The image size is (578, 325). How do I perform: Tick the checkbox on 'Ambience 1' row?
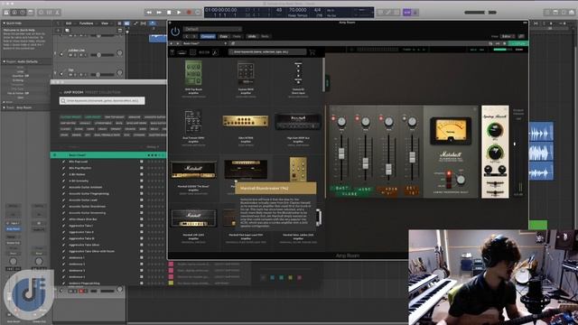142,257
